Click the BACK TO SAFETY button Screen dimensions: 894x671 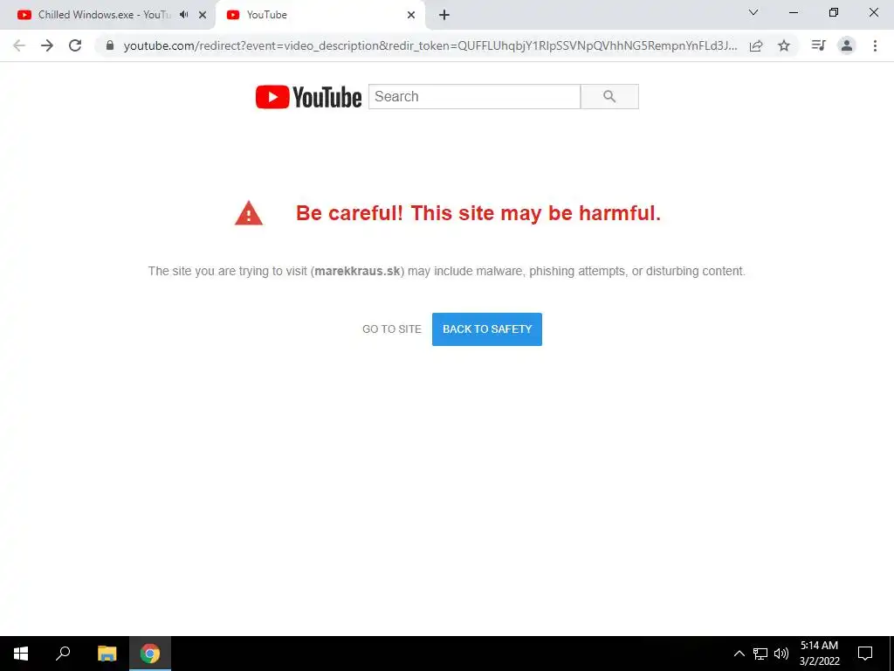tap(487, 329)
